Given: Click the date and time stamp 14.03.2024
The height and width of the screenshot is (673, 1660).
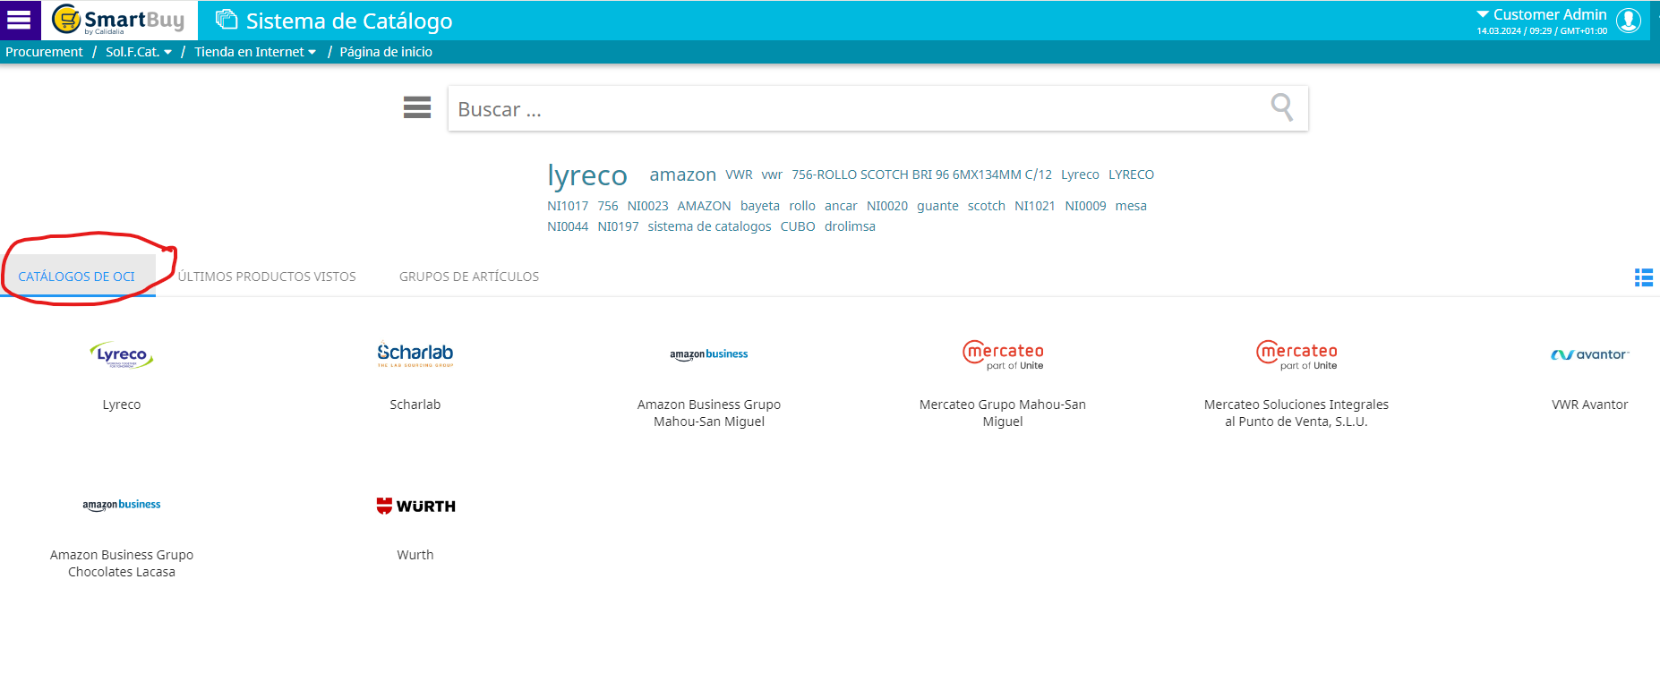Looking at the screenshot, I should point(1542,31).
